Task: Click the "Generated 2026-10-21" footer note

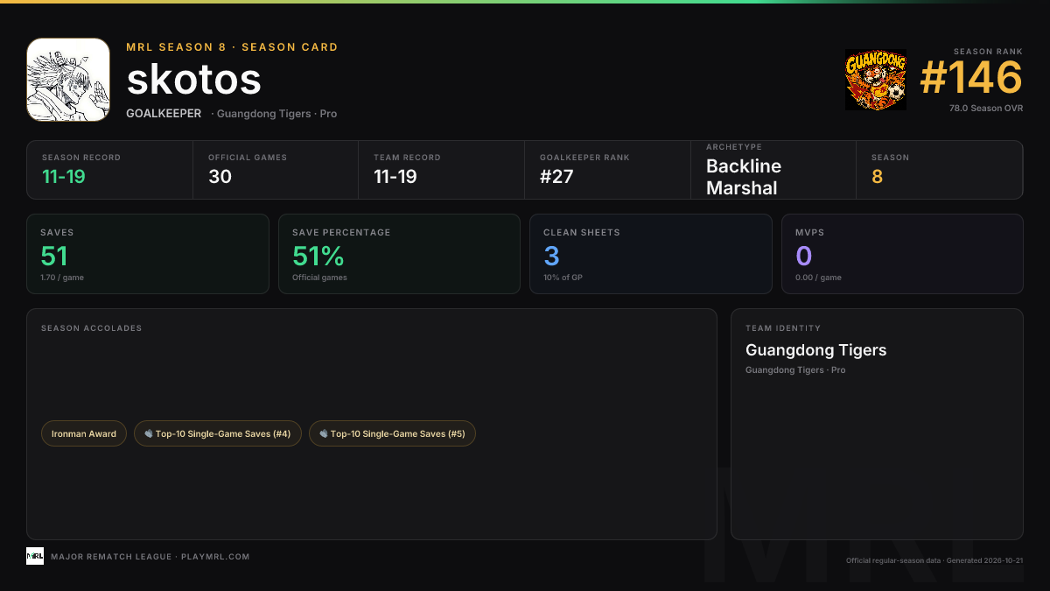Action: click(985, 560)
